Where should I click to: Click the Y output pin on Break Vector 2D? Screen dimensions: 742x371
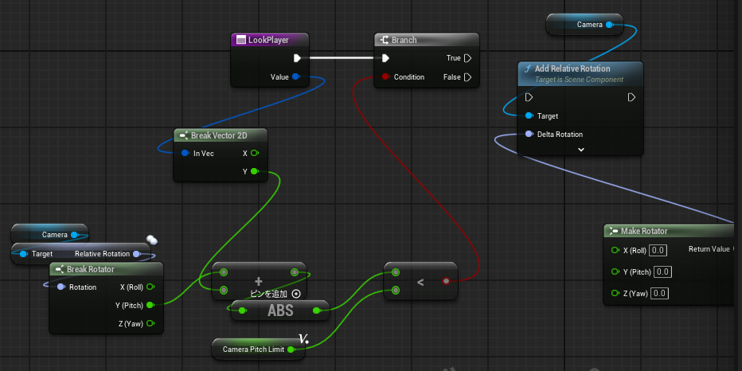(255, 171)
